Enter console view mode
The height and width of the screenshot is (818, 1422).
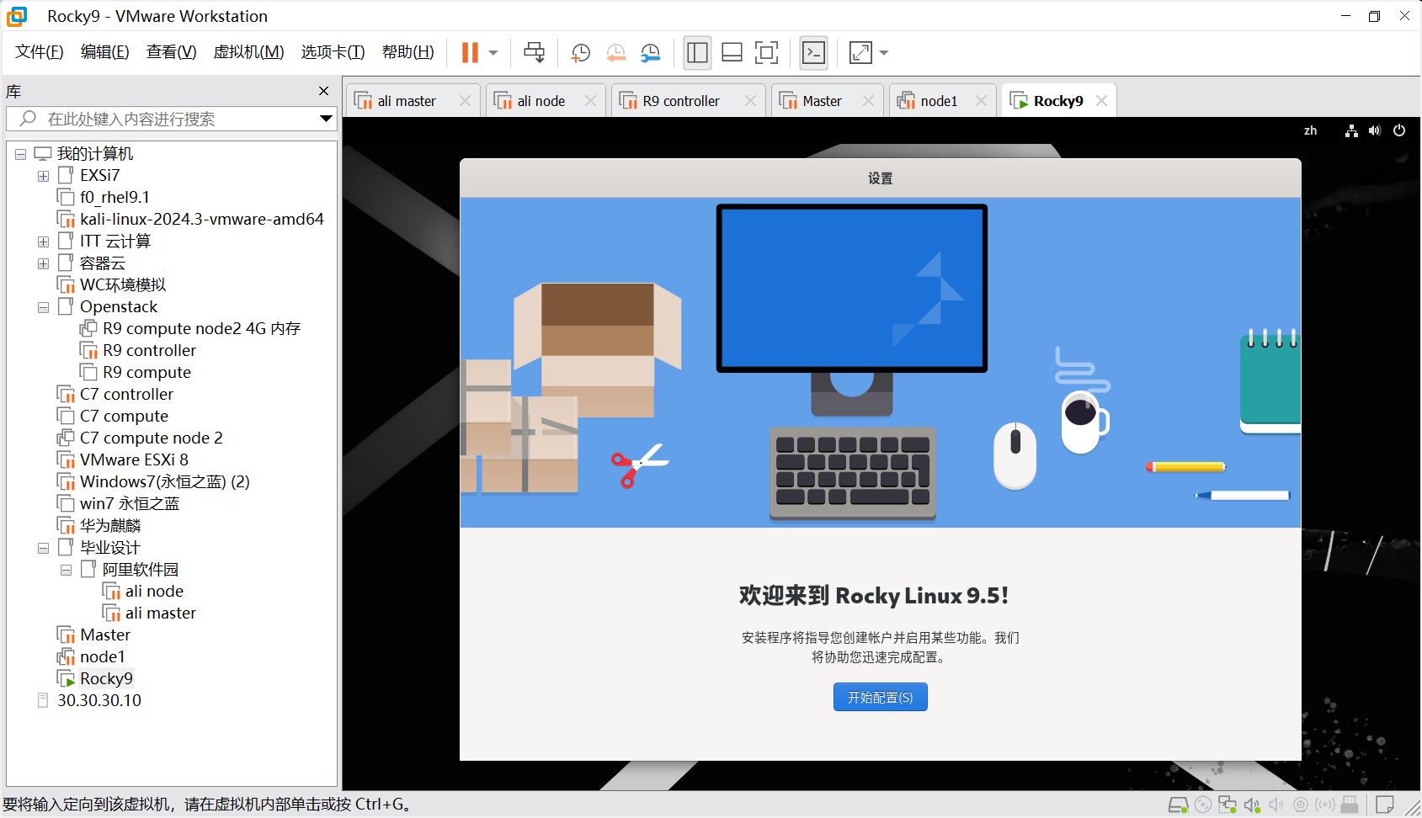click(x=813, y=52)
